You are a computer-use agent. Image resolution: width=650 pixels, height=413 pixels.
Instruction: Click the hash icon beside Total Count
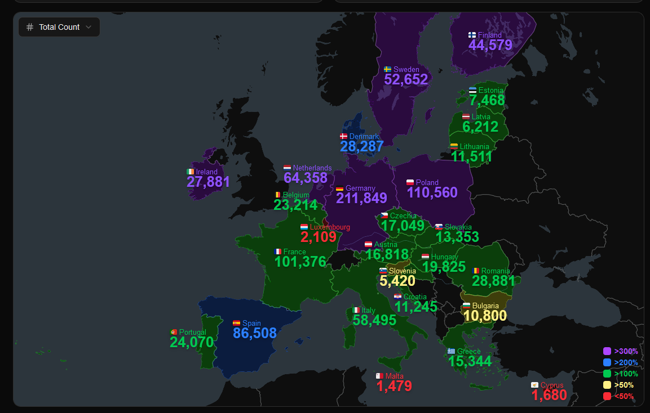pos(30,27)
